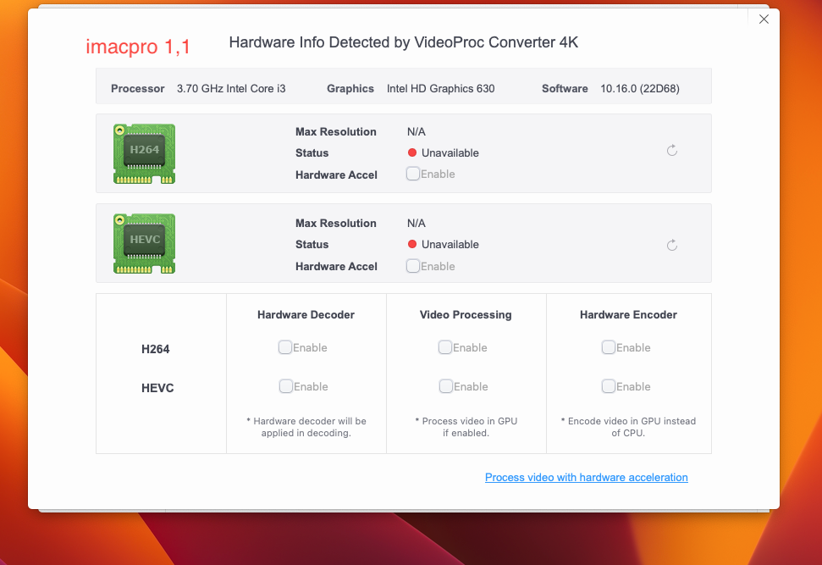Open 'Process video with hardware acceleration' link
Image resolution: width=822 pixels, height=565 pixels.
[x=586, y=478]
